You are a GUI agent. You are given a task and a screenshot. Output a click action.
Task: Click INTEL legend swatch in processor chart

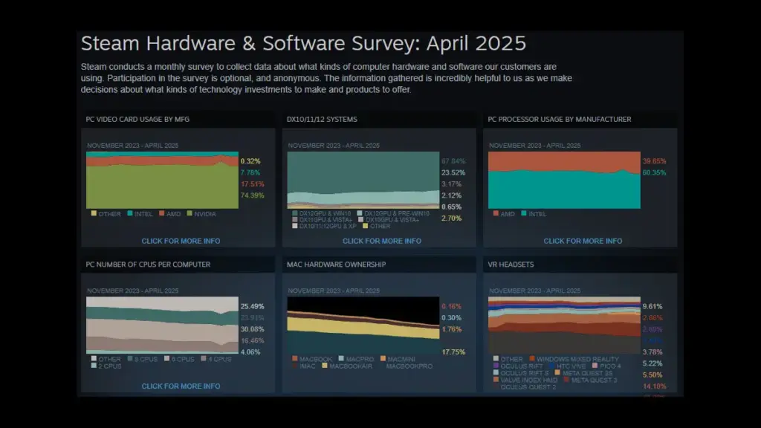pyautogui.click(x=524, y=213)
